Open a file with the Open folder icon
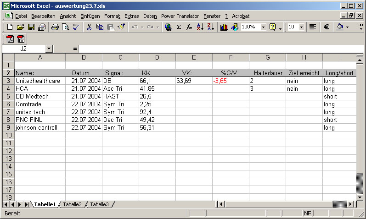 20,27
